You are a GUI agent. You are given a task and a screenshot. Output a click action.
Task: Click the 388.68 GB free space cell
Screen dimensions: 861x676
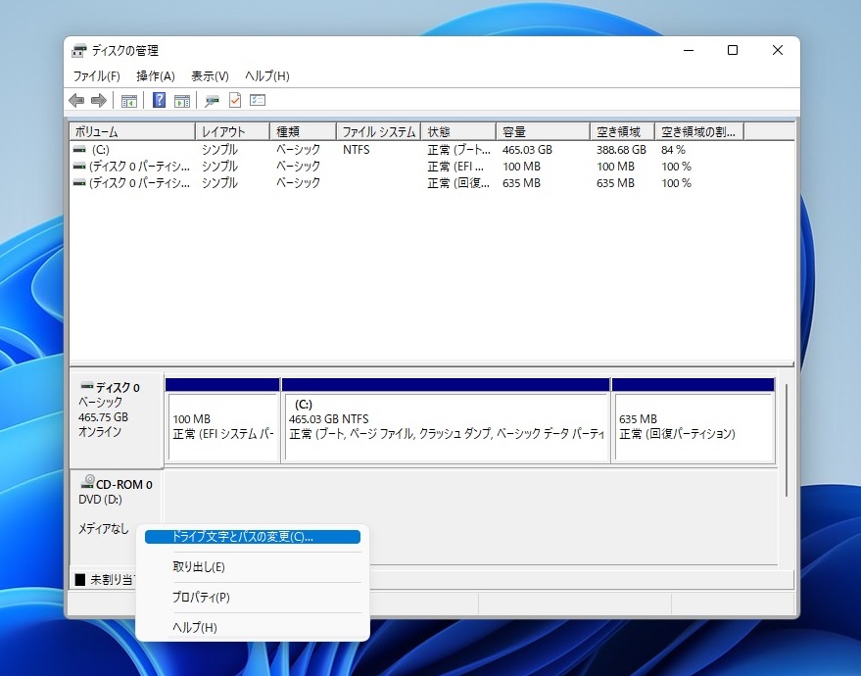pyautogui.click(x=621, y=149)
